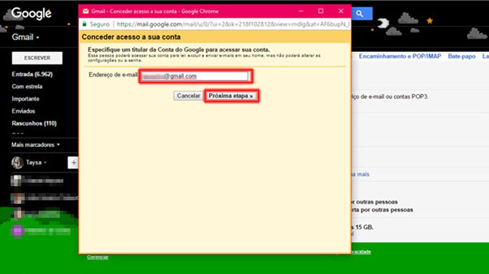489x274 pixels.
Task: Switch to the Bate-papo settings tab
Action: click(x=462, y=57)
